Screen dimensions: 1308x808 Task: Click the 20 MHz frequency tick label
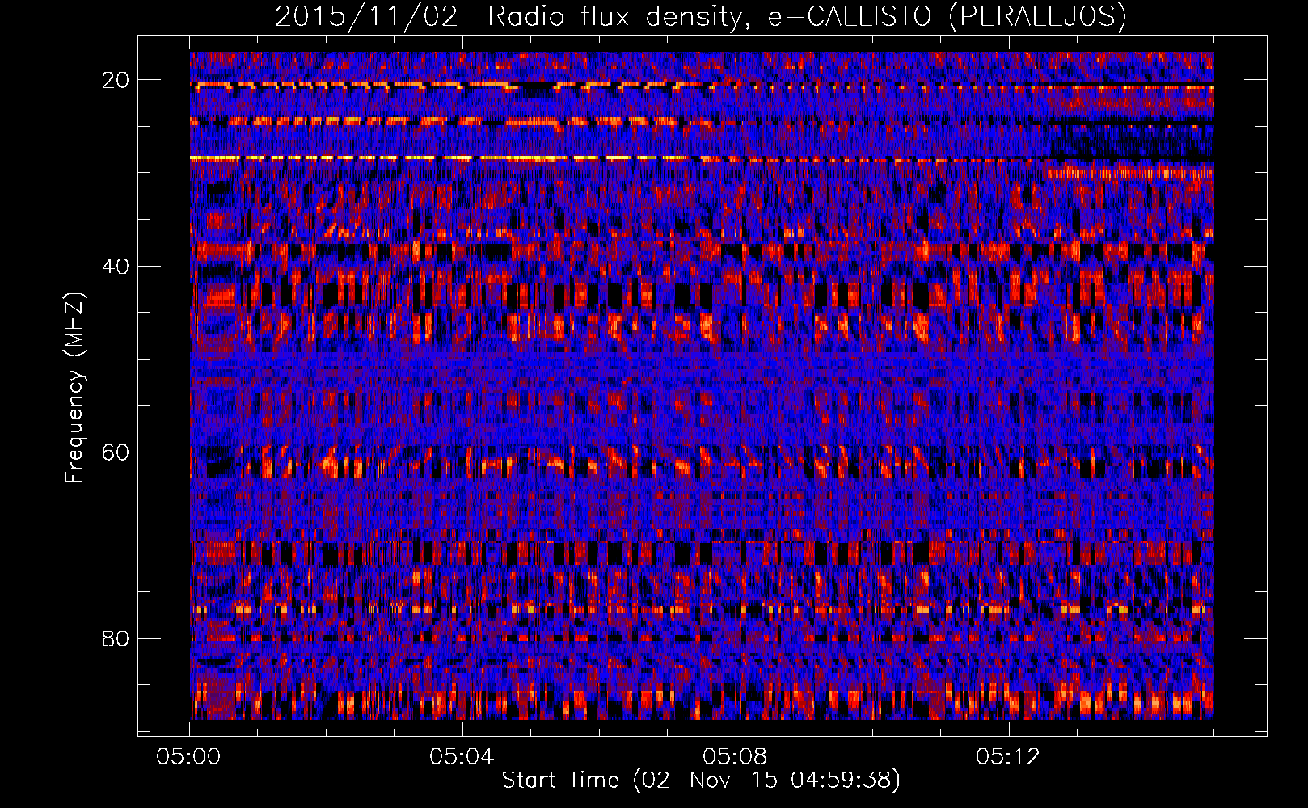pos(116,80)
